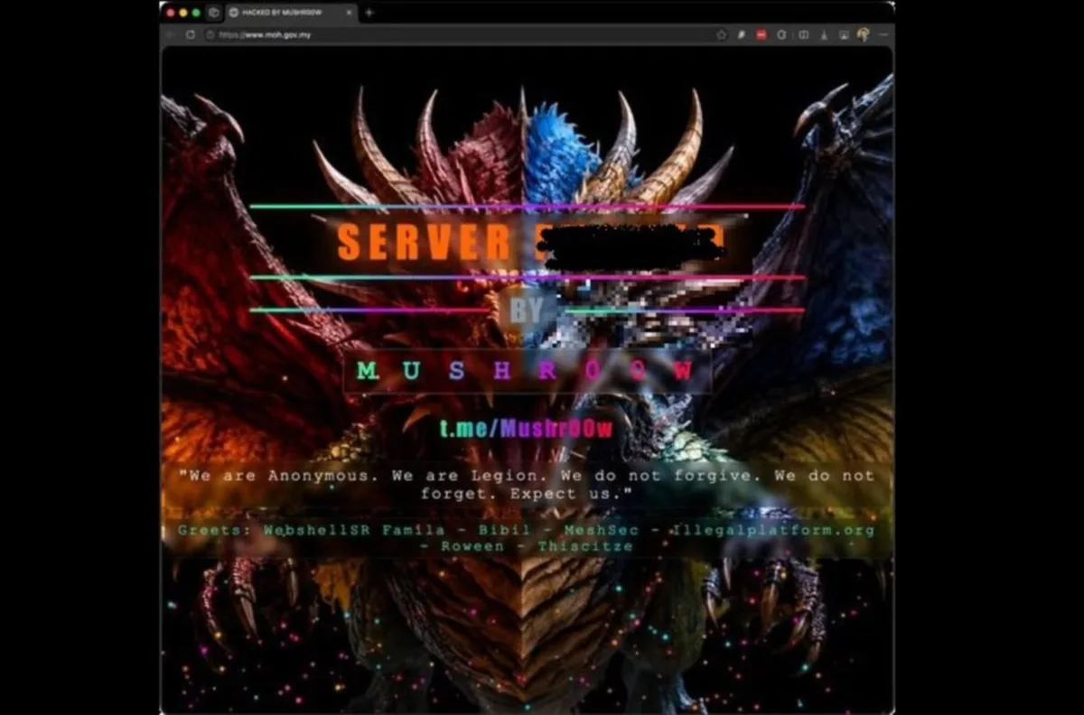This screenshot has height=715, width=1084.
Task: Click the yellow minimize window button
Action: (x=183, y=13)
